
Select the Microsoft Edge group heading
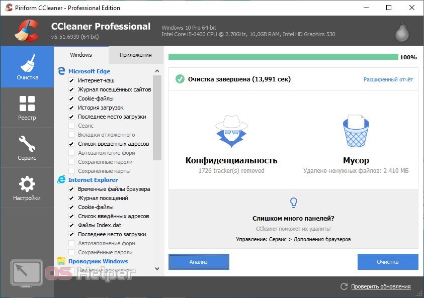point(89,71)
